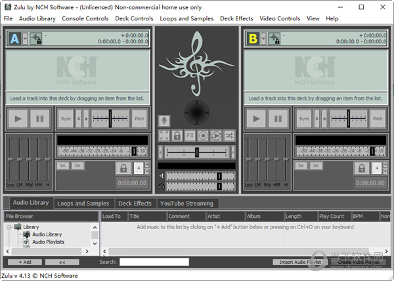Switch to the Loops and Samples tab

point(83,204)
